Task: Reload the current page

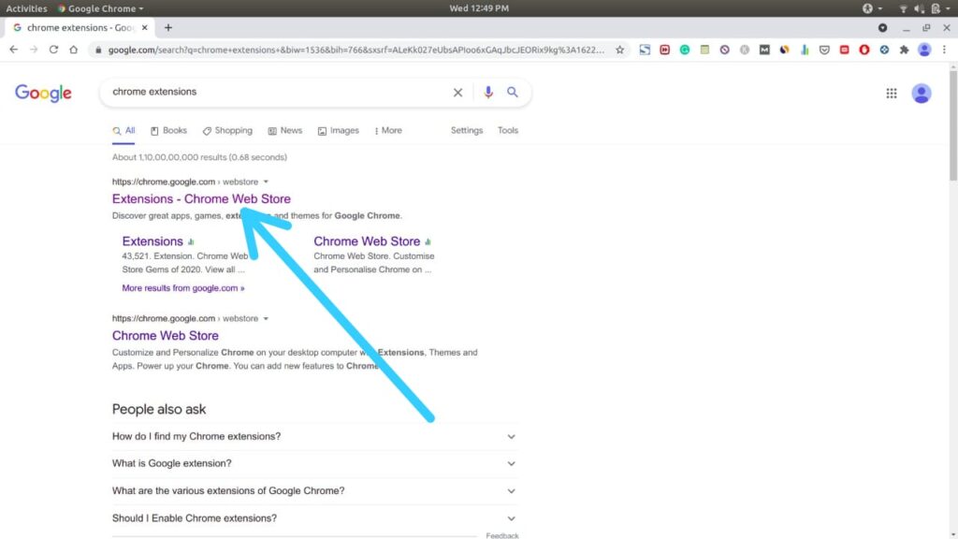Action: click(x=53, y=50)
